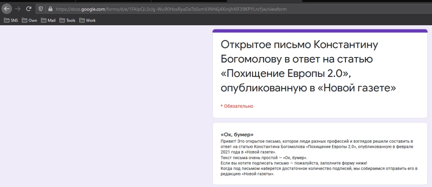Open the Mail bookmarks folder

[x=48, y=20]
